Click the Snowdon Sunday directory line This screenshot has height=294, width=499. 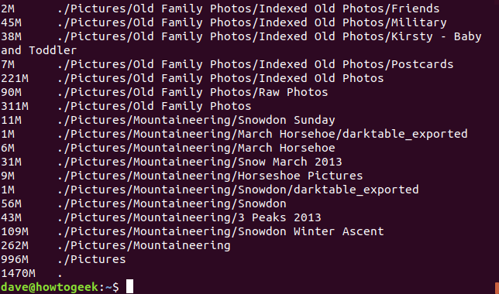tap(168, 120)
